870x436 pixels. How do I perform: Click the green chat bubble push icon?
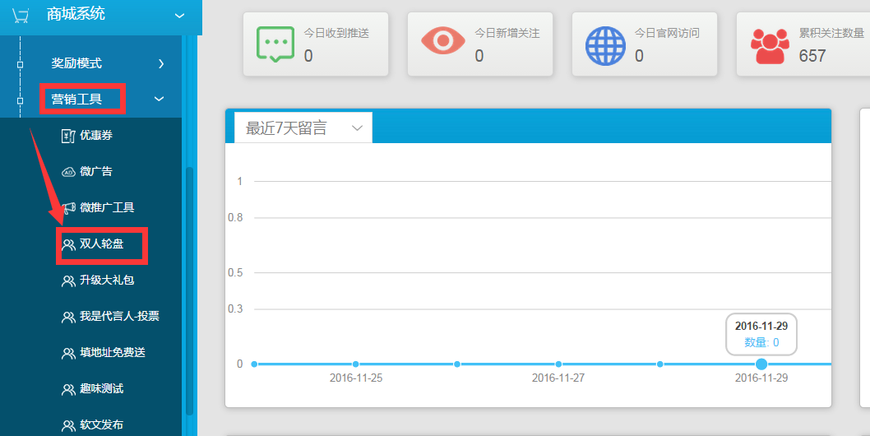point(274,44)
